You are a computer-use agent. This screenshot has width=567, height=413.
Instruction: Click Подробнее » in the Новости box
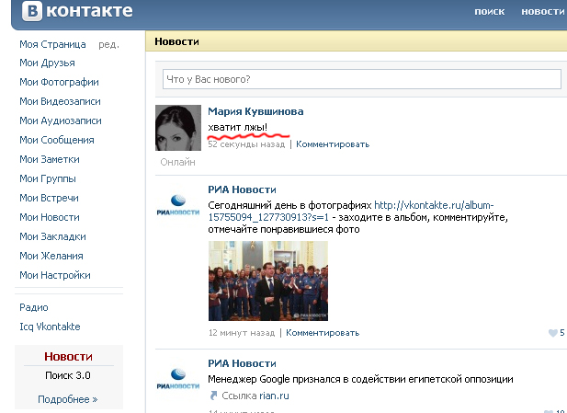point(68,399)
